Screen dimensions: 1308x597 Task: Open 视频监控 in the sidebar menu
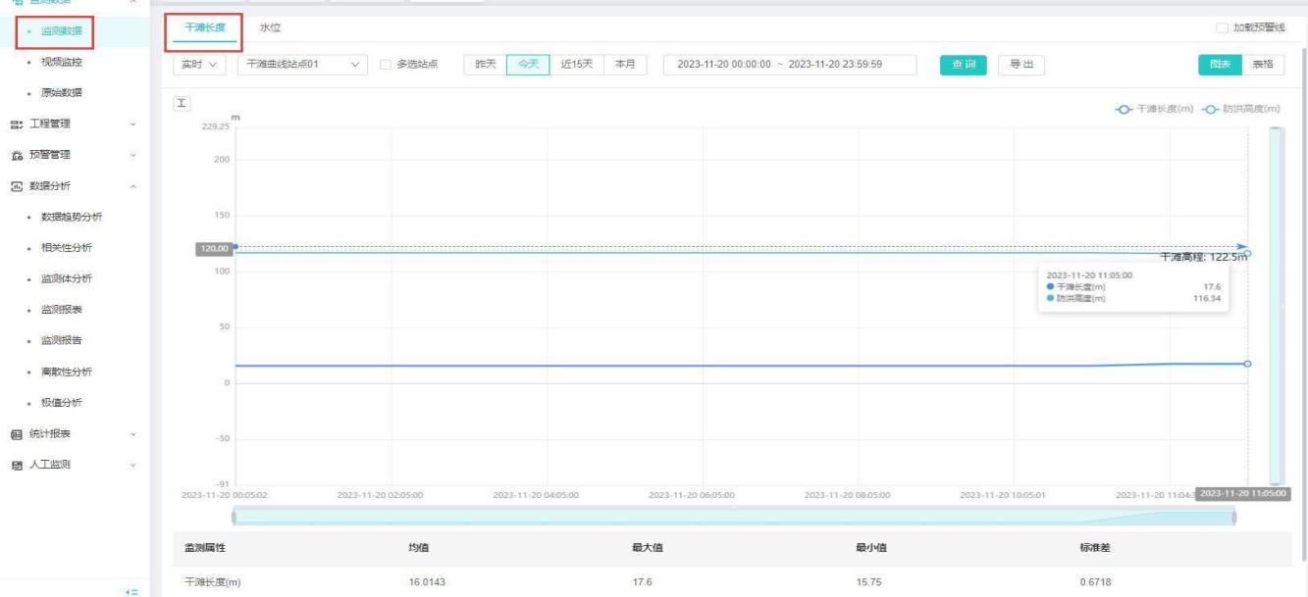coord(61,62)
